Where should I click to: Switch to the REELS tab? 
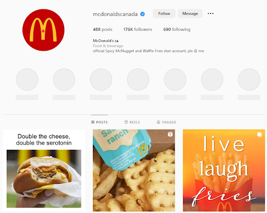point(132,122)
